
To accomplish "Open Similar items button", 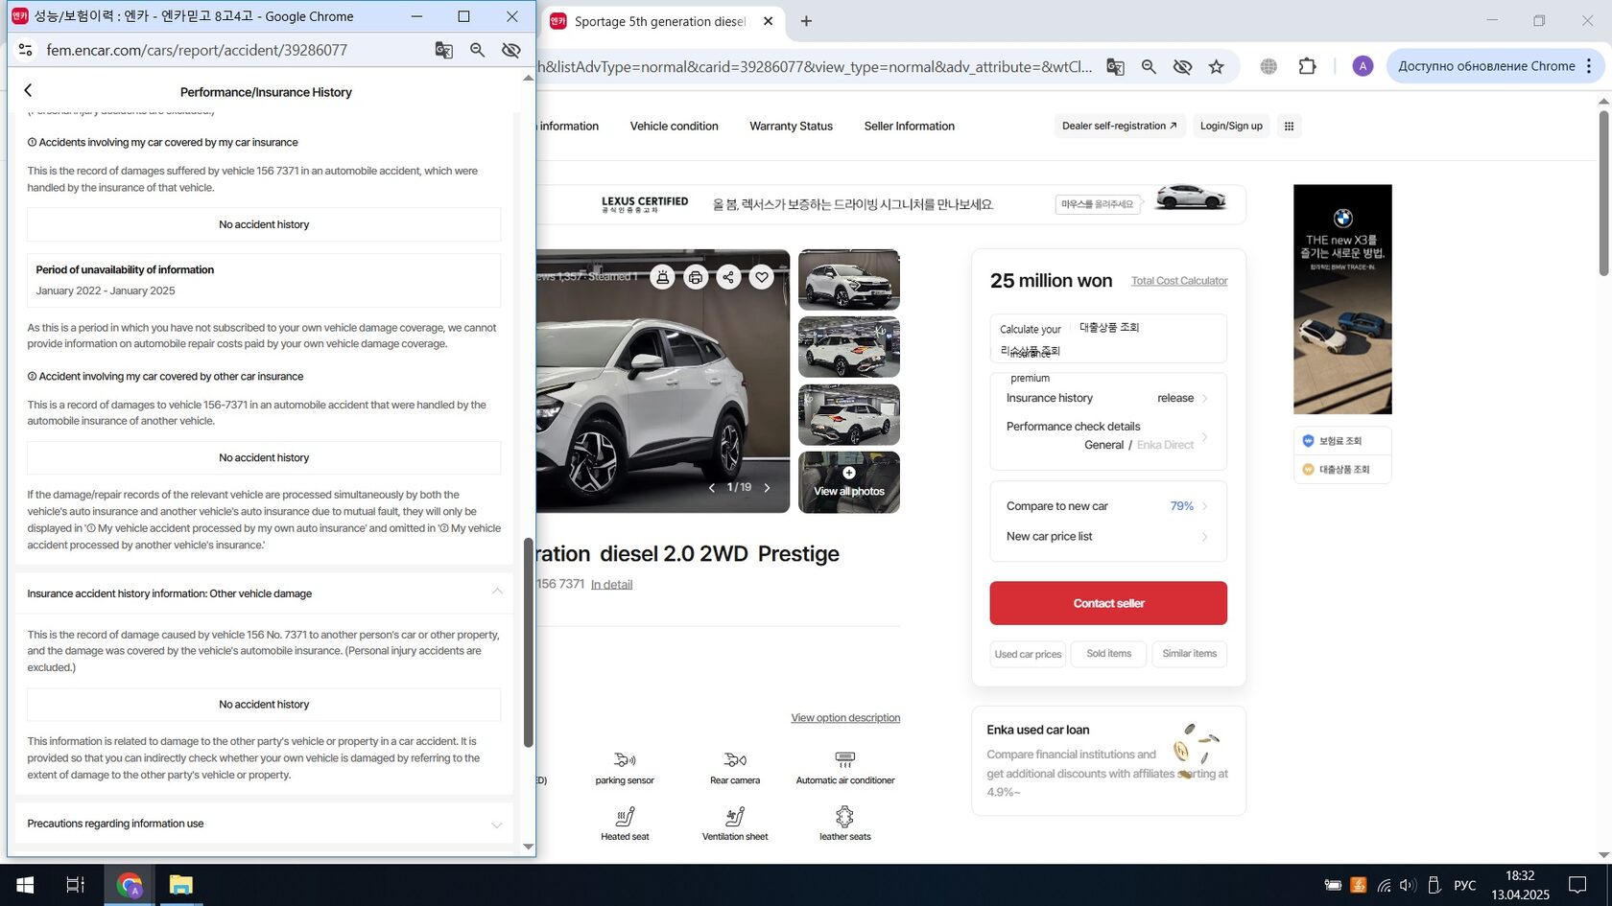I will pyautogui.click(x=1189, y=654).
